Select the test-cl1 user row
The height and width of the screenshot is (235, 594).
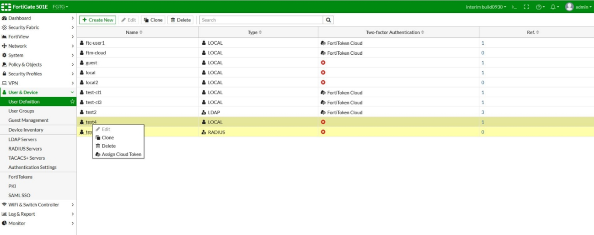pyautogui.click(x=335, y=92)
